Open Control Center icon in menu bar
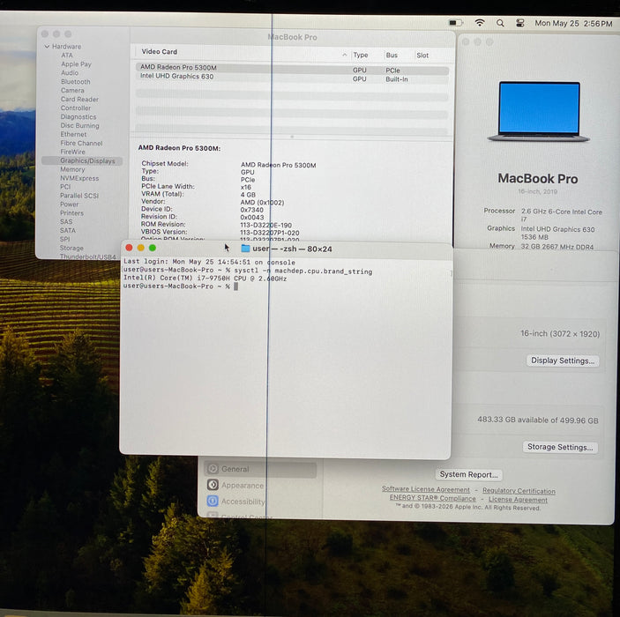The width and height of the screenshot is (620, 617). (x=520, y=23)
